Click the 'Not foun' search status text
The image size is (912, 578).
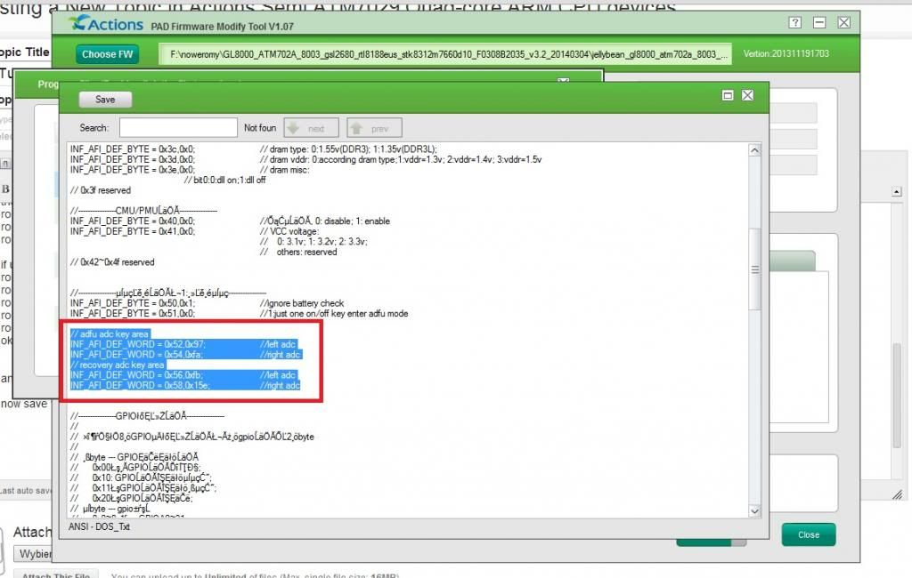tap(260, 128)
